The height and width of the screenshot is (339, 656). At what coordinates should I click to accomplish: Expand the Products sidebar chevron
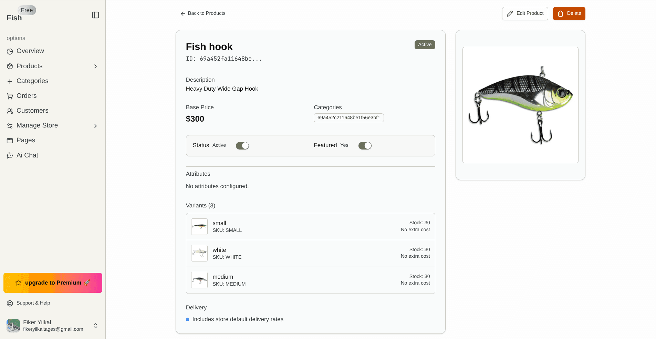point(95,66)
